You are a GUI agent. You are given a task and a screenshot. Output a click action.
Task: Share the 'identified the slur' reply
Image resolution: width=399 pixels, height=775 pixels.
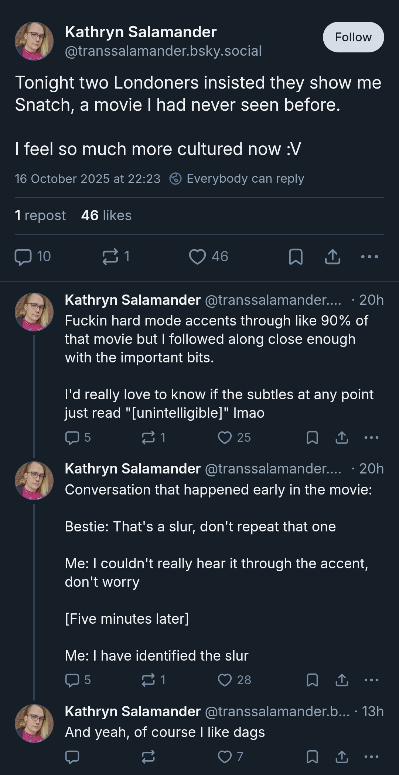click(342, 680)
